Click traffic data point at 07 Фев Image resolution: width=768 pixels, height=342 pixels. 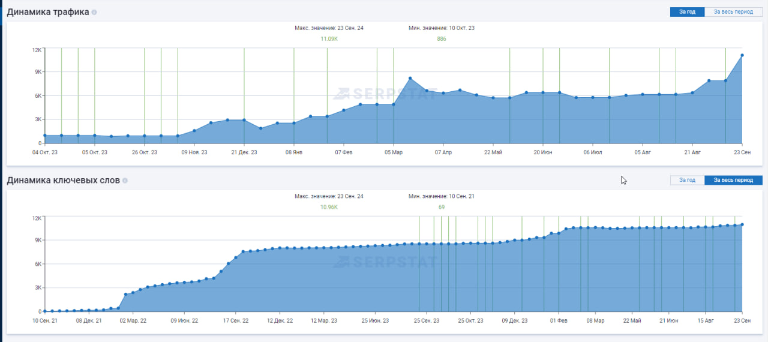(344, 110)
